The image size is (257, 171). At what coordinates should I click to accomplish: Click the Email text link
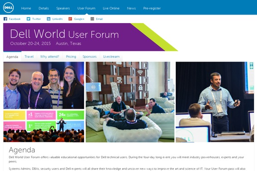[99, 19]
